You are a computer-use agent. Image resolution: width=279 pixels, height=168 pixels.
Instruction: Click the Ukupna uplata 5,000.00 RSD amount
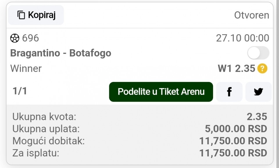pos(236,129)
